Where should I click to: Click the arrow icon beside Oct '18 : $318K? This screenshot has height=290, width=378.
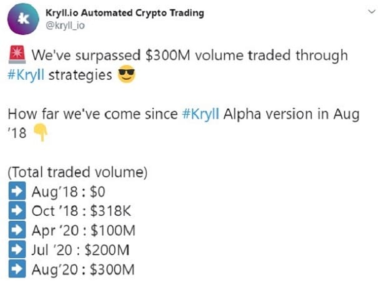[x=17, y=210]
